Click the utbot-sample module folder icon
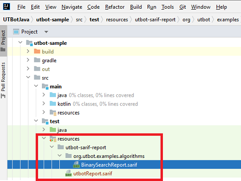Viewport: 241px width, 181px height. point(29,43)
